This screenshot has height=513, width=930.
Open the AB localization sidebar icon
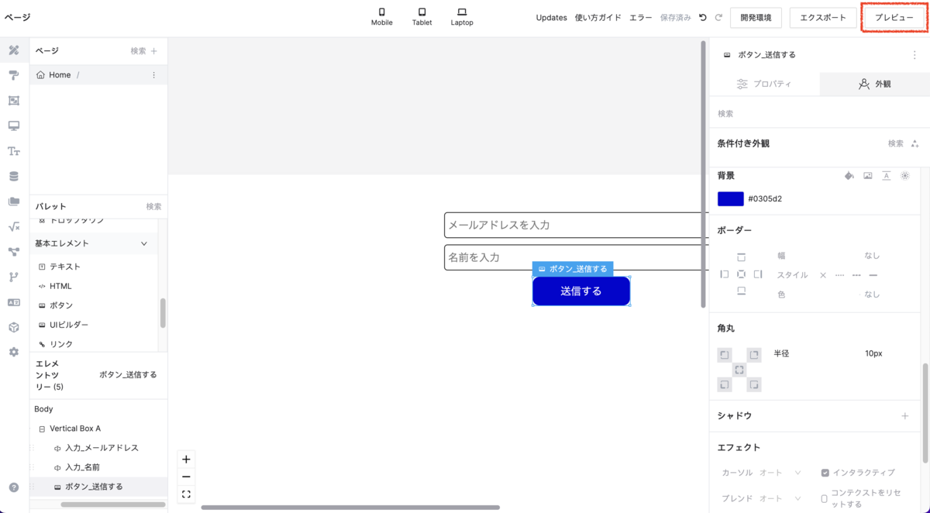(14, 302)
